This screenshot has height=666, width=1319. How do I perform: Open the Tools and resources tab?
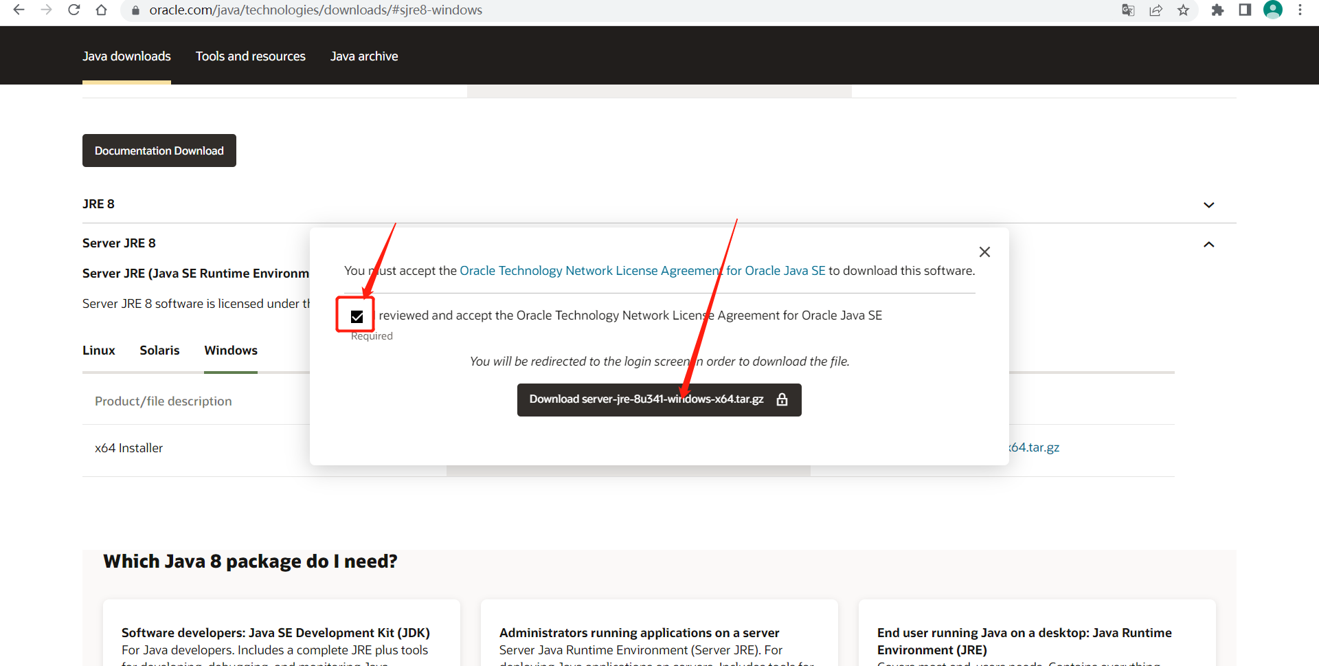(x=251, y=56)
